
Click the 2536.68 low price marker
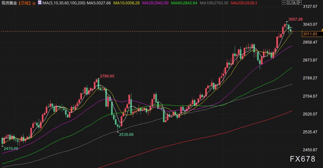pos(126,135)
